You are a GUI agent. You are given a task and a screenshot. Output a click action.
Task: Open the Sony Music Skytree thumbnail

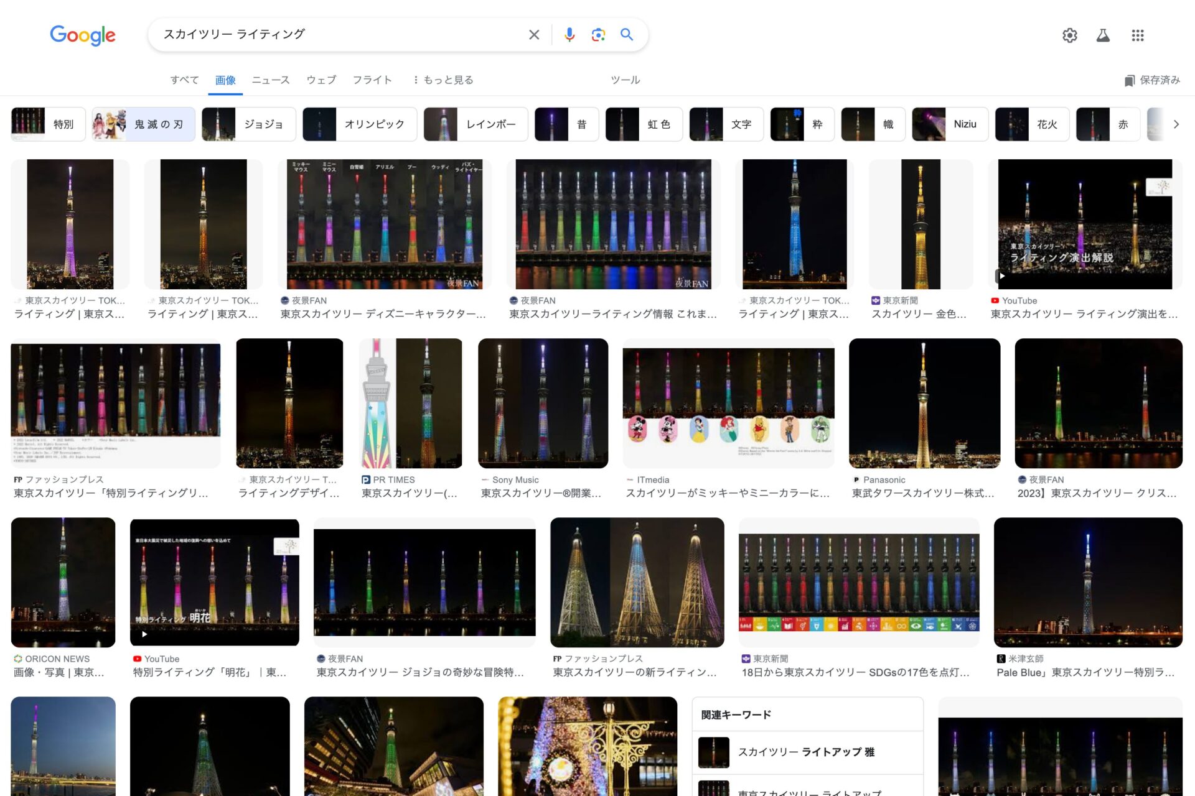point(543,403)
